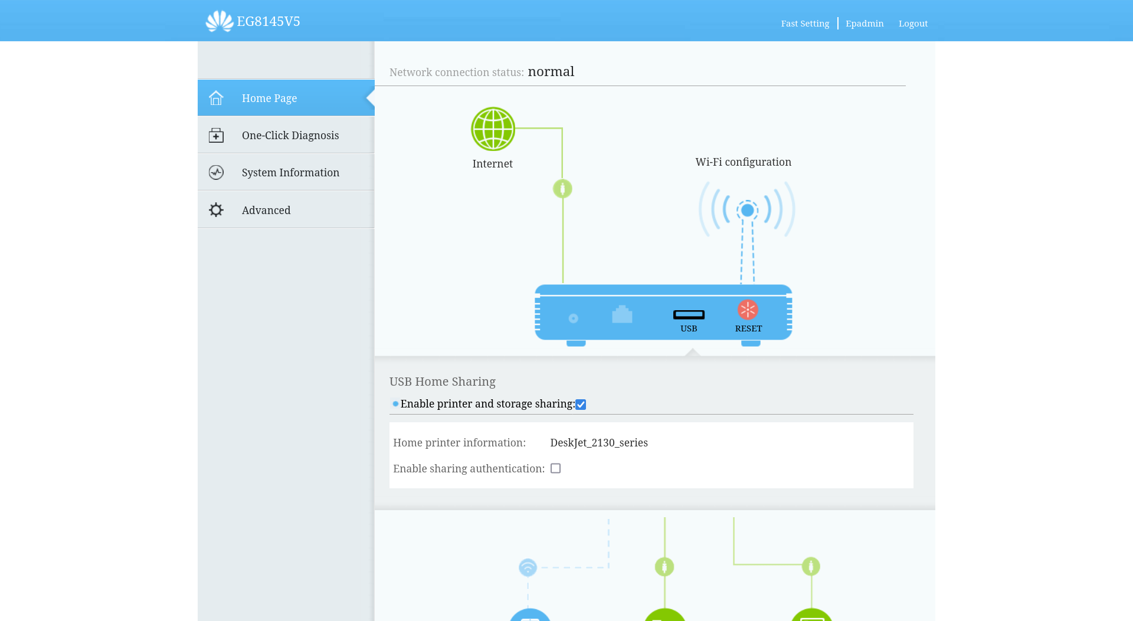Click the USB label on router
This screenshot has width=1133, height=621.
point(689,328)
